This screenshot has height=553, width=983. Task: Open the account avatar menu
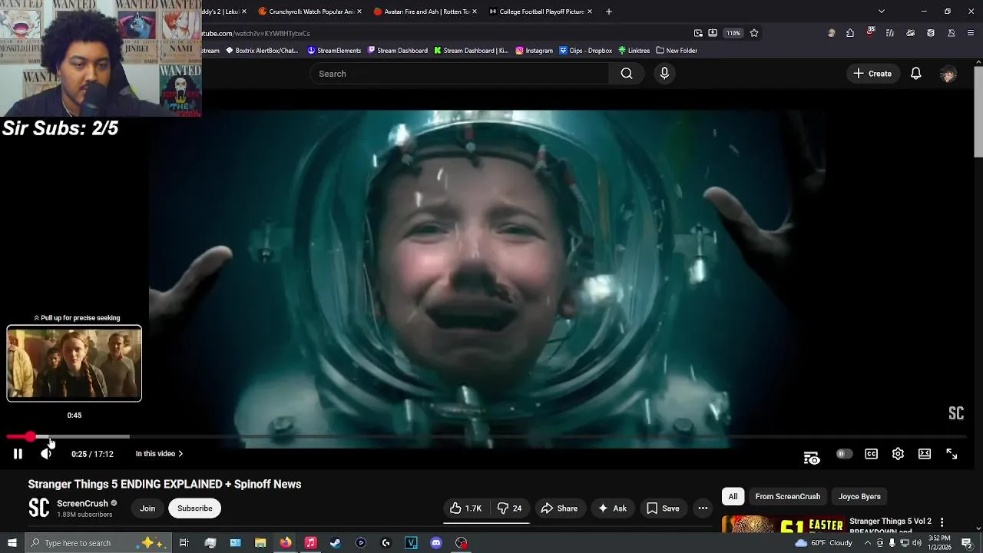click(948, 75)
